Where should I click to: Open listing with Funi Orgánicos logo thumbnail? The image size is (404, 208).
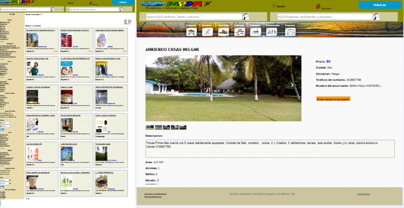(67, 182)
